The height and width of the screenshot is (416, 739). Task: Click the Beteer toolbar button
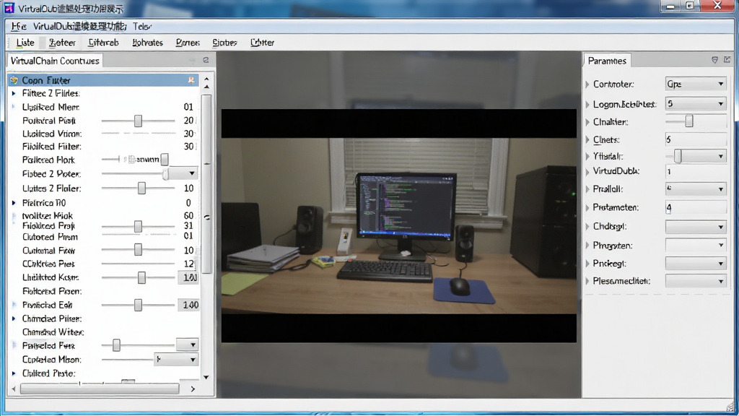coord(62,43)
